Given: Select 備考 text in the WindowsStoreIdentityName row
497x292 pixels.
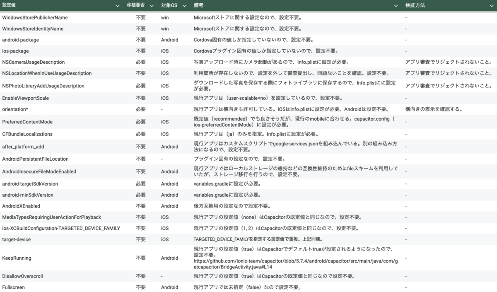Looking at the screenshot, I should click(x=248, y=29).
